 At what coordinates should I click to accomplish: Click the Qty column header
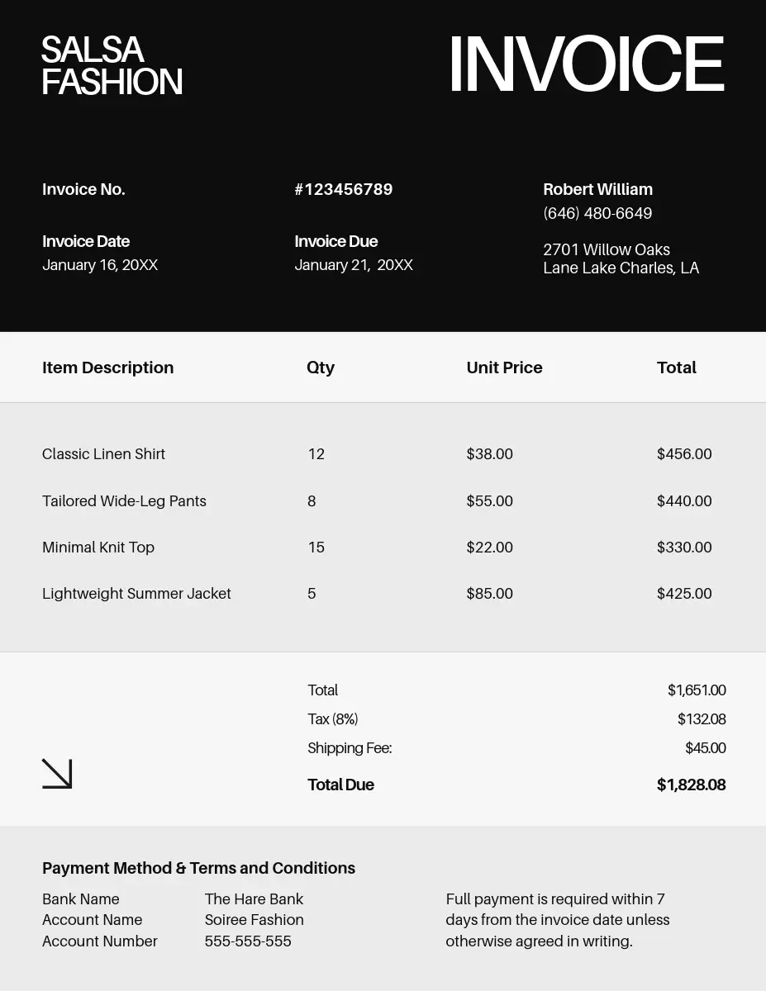coord(321,367)
